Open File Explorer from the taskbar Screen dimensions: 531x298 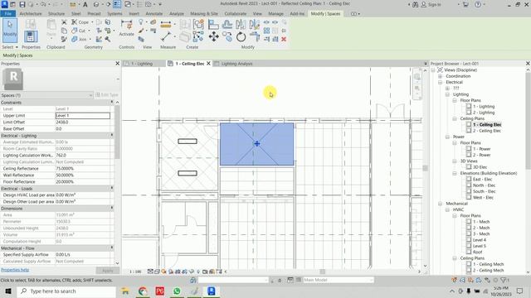125,291
